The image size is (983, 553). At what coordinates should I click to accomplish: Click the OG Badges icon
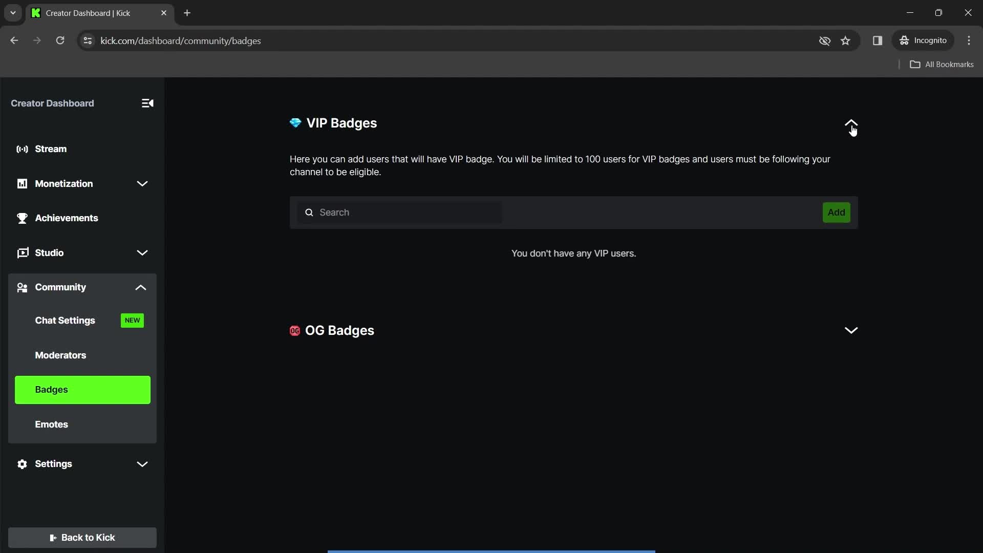(294, 330)
